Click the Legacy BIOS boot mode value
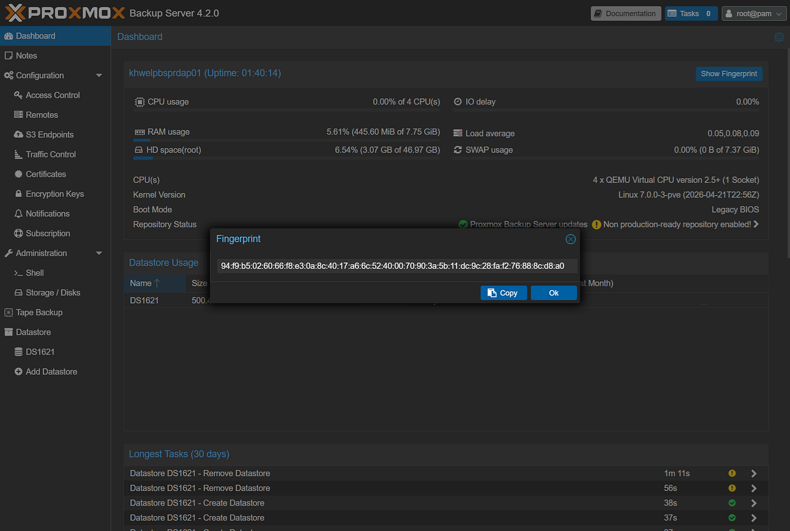The image size is (790, 531). 735,209
